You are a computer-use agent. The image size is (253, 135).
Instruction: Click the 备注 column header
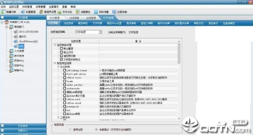pos(138,41)
